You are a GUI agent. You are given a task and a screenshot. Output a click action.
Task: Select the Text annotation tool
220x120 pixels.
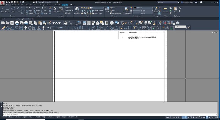pyautogui.click(x=54, y=10)
